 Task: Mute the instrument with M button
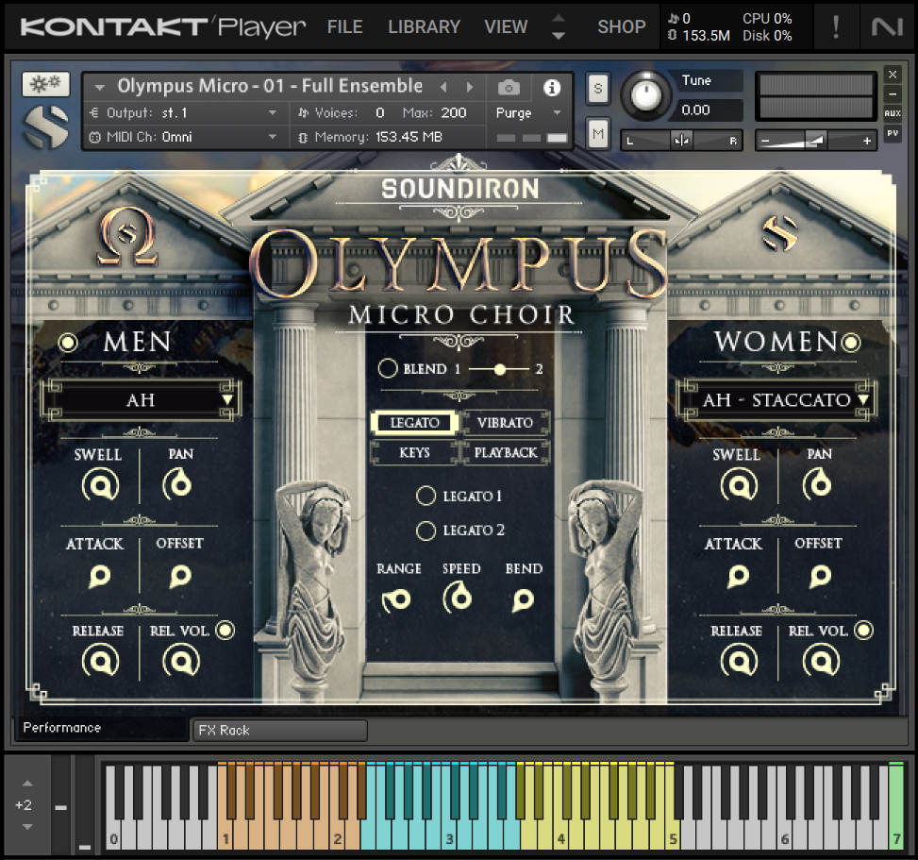pyautogui.click(x=598, y=134)
